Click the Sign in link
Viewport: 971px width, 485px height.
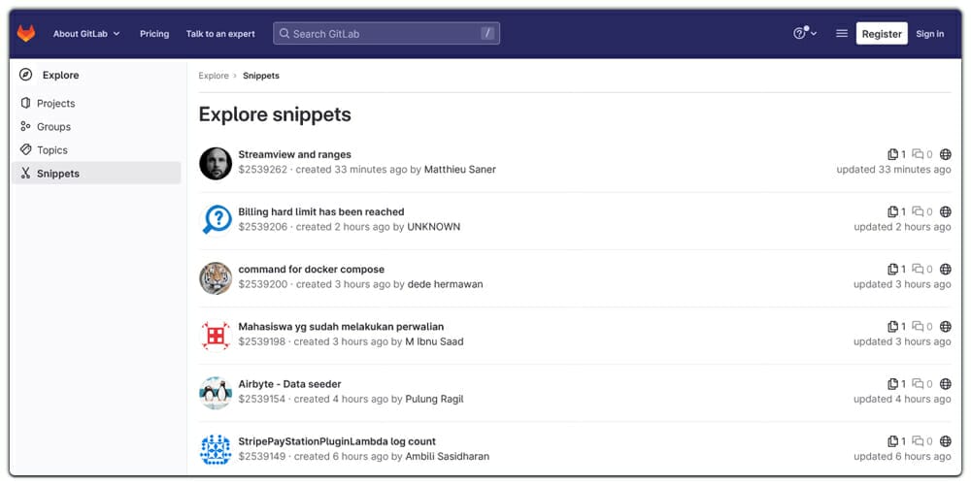(930, 34)
